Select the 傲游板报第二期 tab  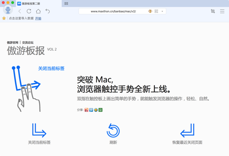[x=39, y=4]
